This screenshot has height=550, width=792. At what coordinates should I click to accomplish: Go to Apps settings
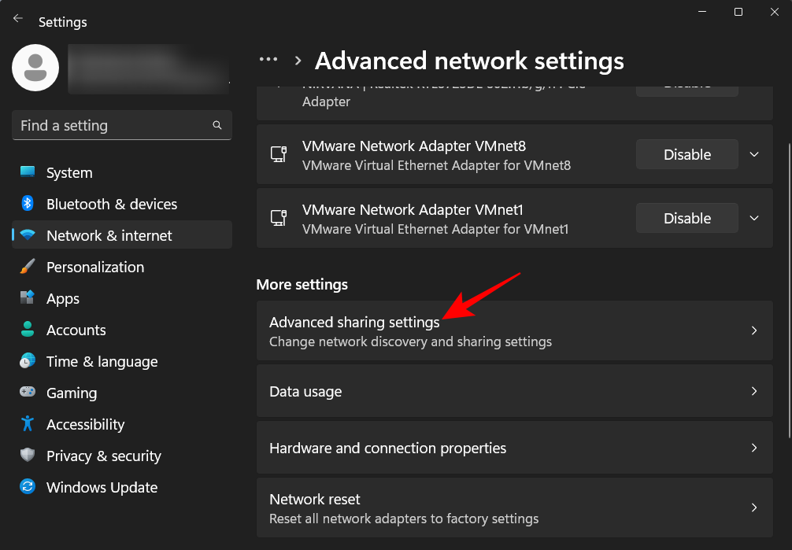click(x=62, y=298)
